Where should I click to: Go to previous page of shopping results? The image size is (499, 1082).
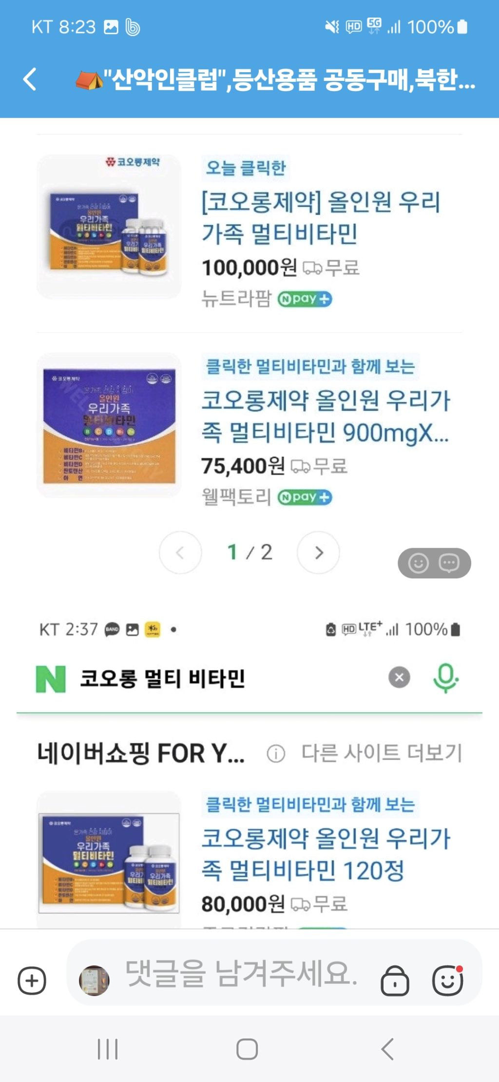click(180, 552)
